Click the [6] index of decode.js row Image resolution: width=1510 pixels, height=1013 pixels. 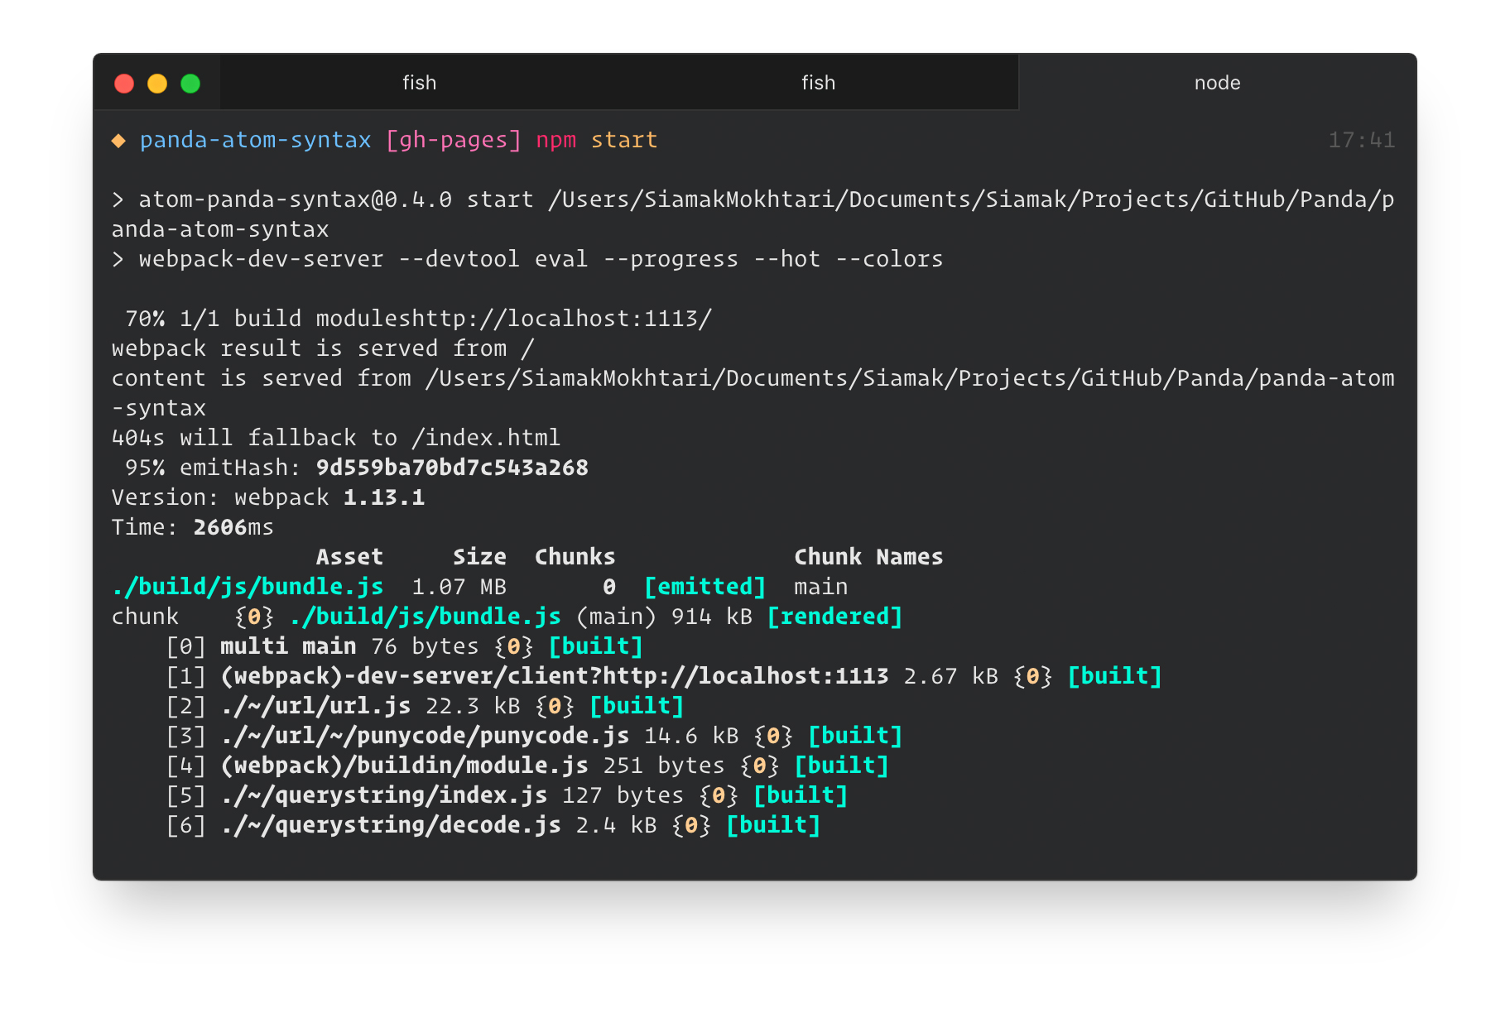click(x=186, y=825)
